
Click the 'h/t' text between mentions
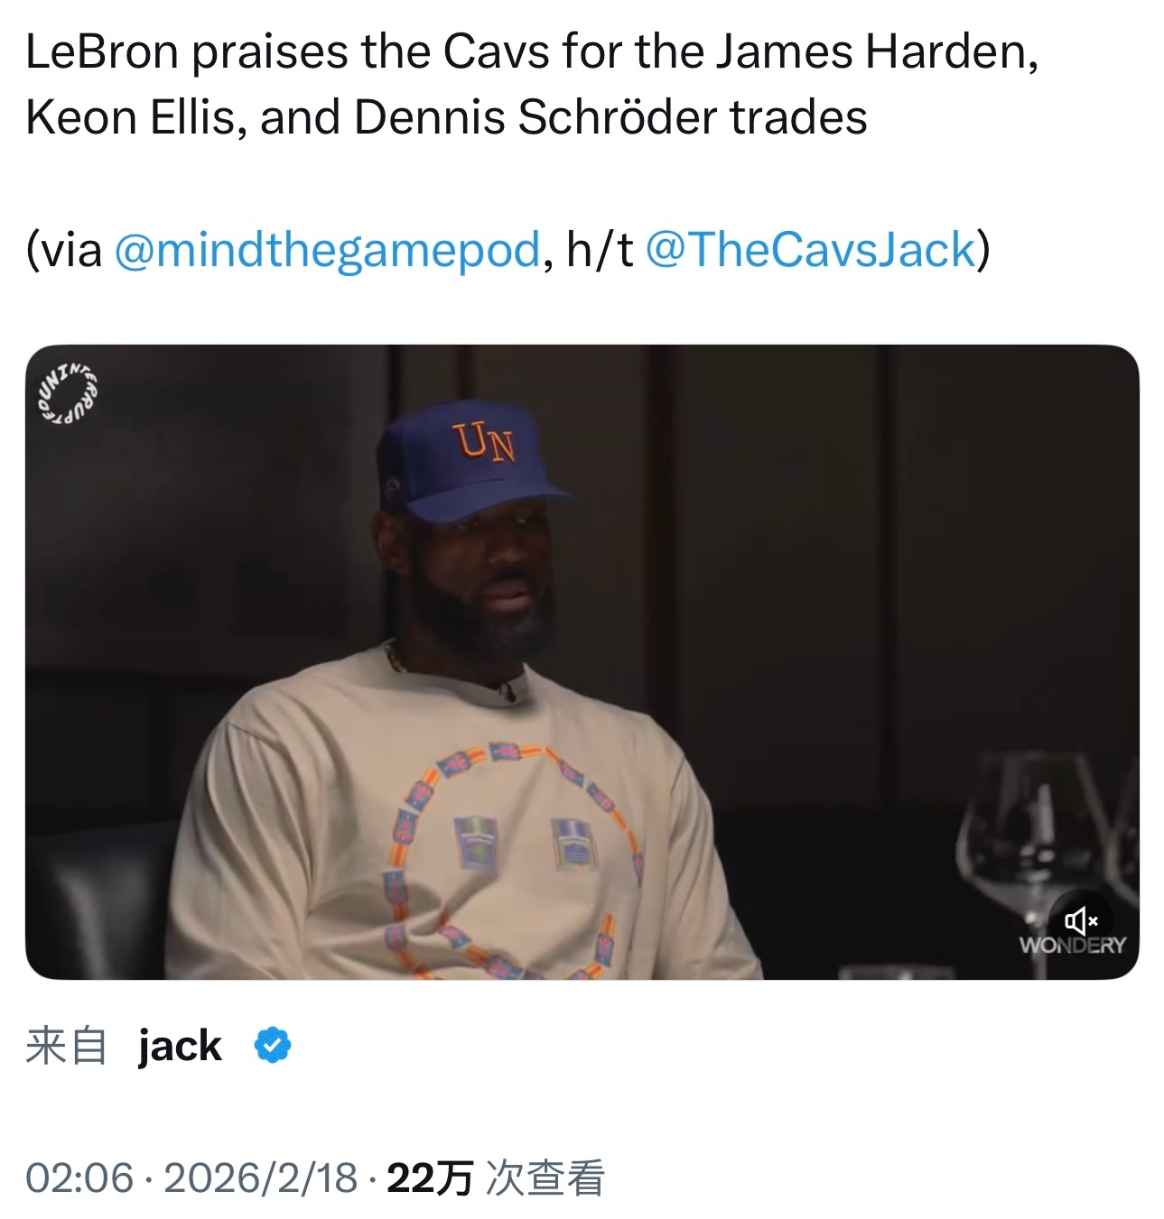point(600,250)
